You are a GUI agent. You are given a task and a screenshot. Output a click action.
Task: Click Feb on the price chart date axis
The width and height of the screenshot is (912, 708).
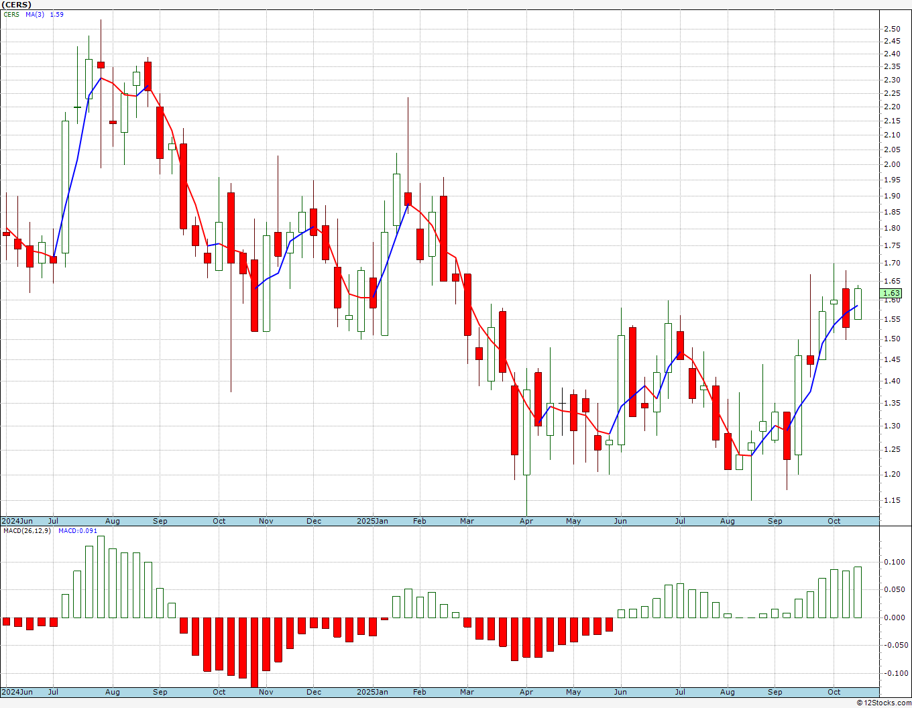[x=420, y=521]
